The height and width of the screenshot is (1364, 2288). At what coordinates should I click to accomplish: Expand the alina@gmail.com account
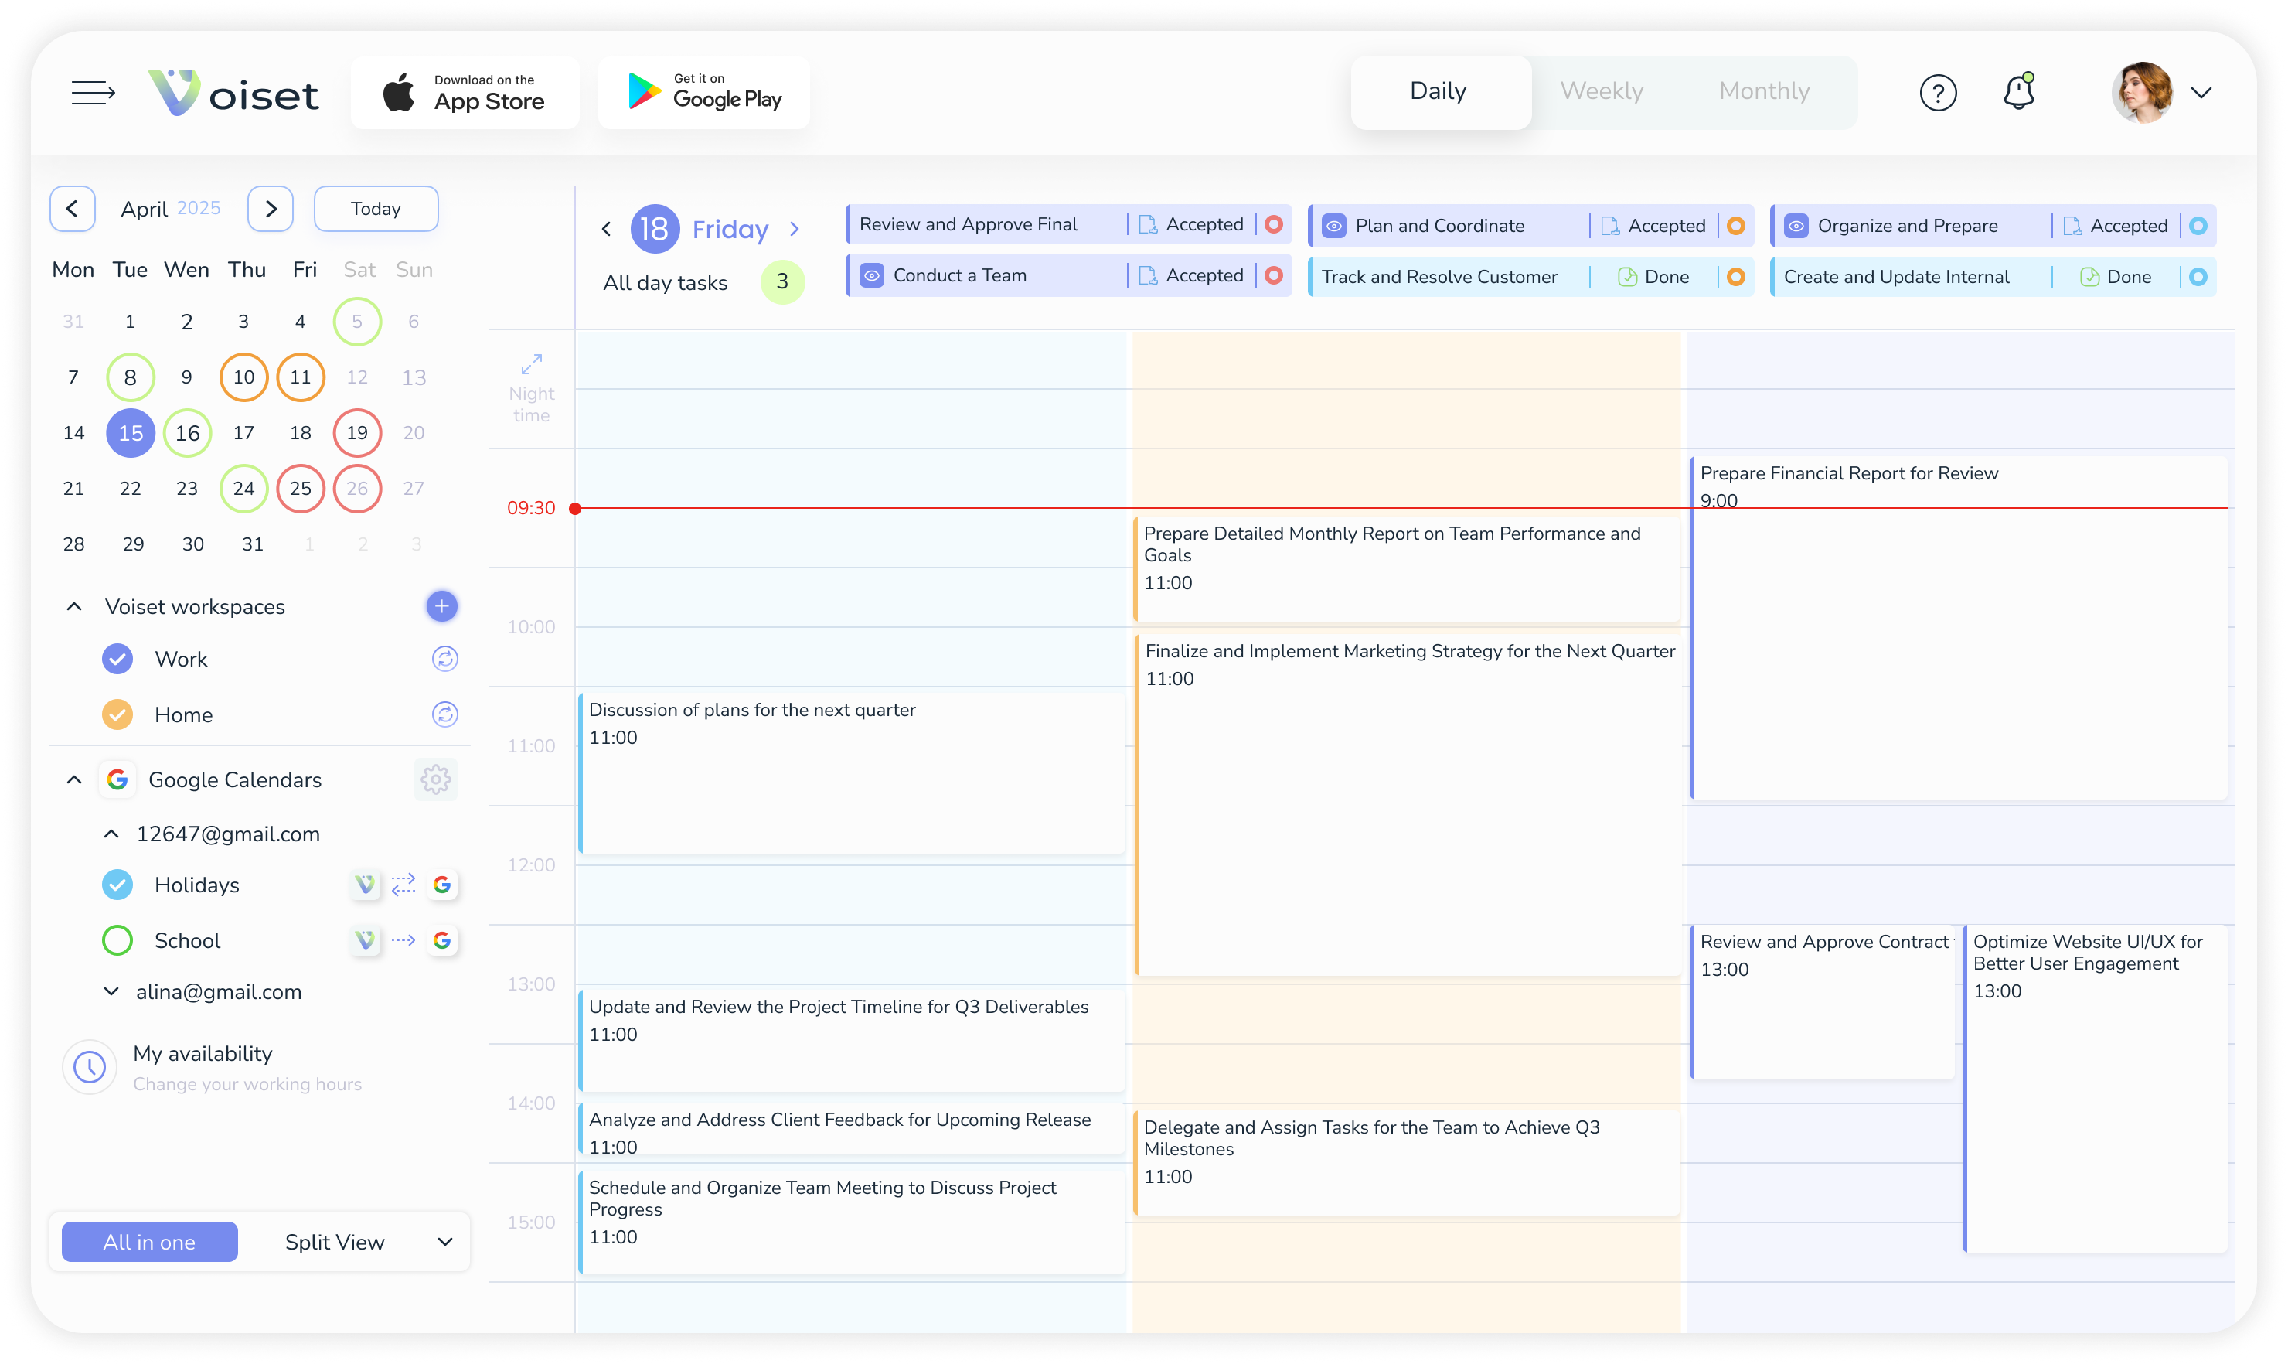111,991
